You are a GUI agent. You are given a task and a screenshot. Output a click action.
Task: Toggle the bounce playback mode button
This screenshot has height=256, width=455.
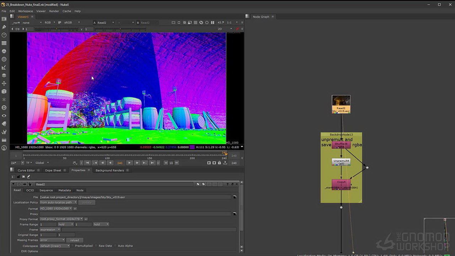click(75, 163)
